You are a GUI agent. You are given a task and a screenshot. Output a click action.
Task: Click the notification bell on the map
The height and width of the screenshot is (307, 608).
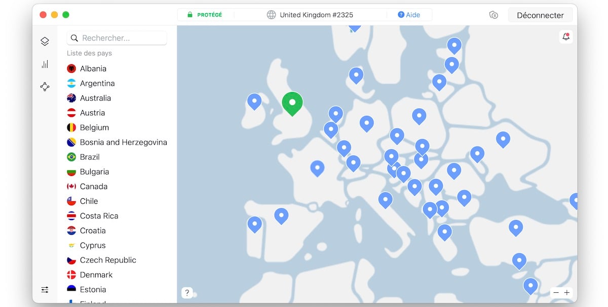click(566, 37)
